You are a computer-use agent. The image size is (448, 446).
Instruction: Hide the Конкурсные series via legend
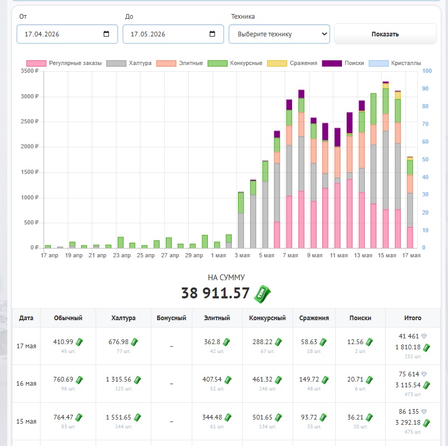click(235, 63)
